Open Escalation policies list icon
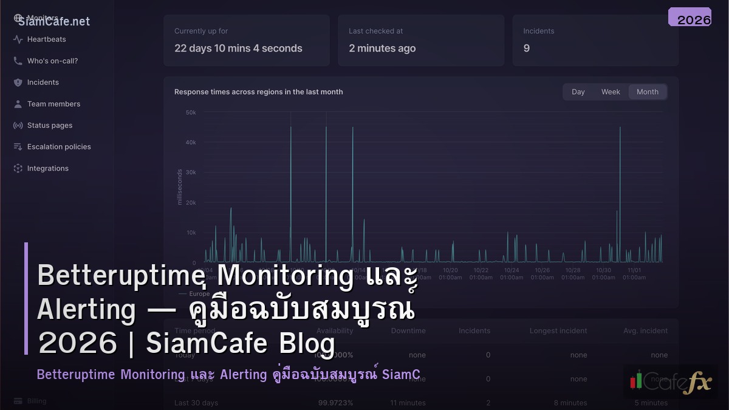 (x=17, y=146)
